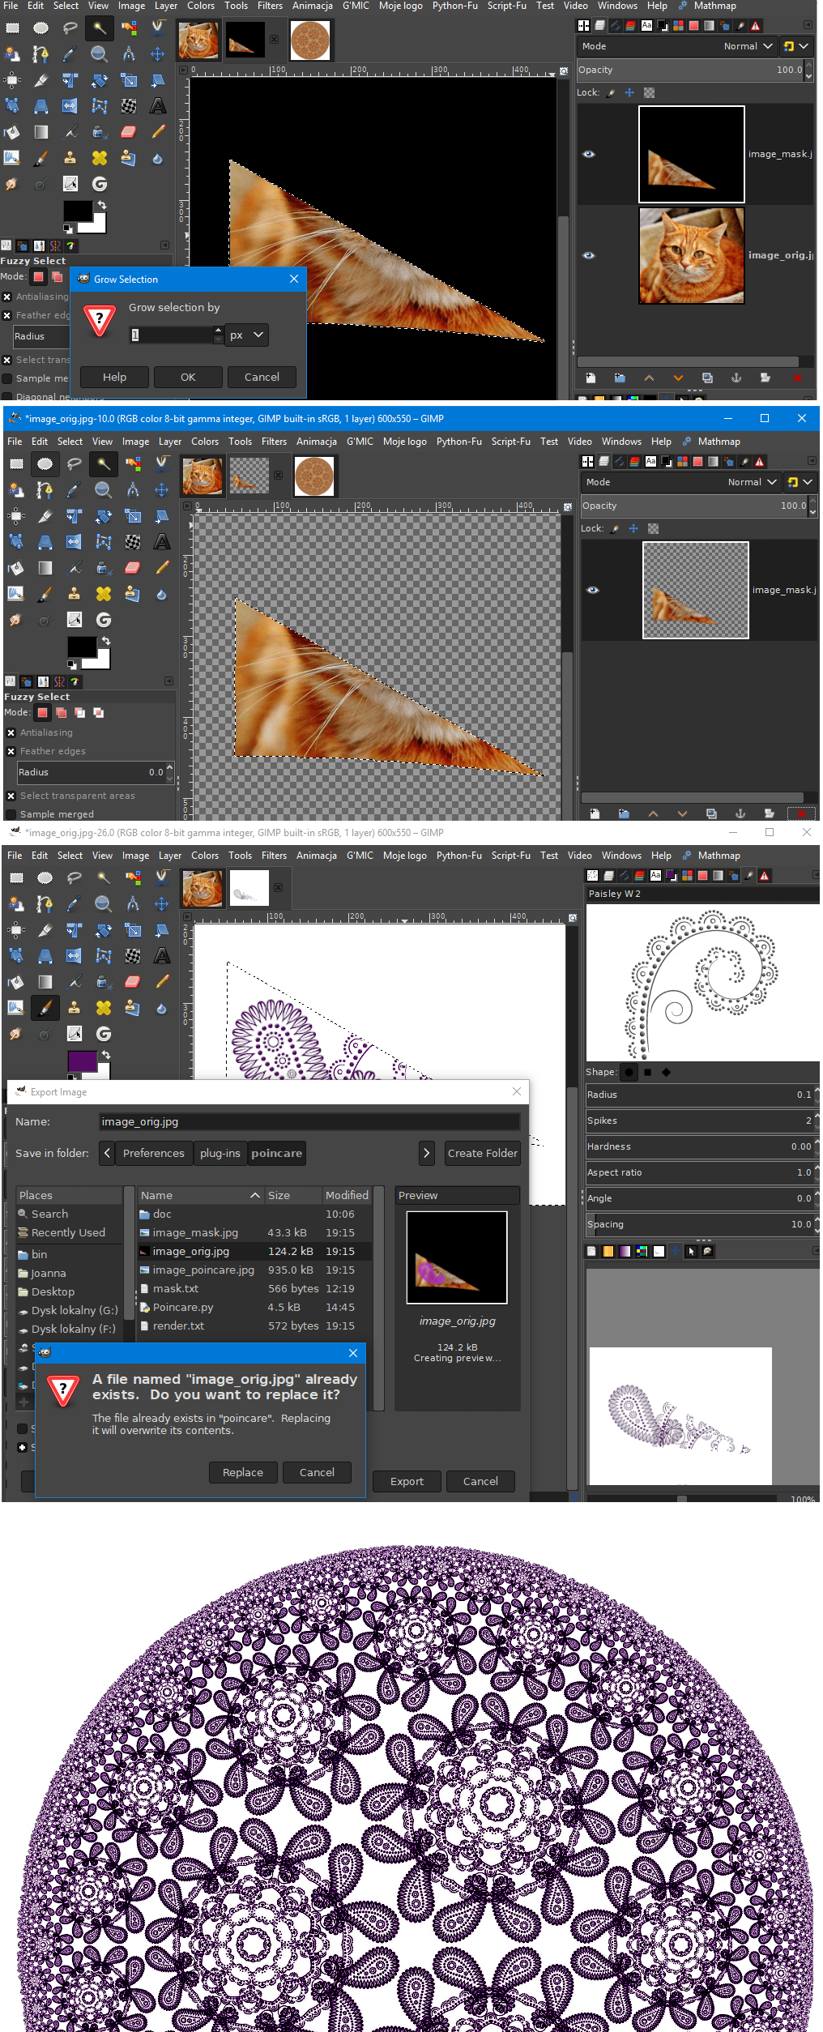The image size is (823, 2032).
Task: Toggle image_orig layer visibility in top window
Action: tap(589, 255)
